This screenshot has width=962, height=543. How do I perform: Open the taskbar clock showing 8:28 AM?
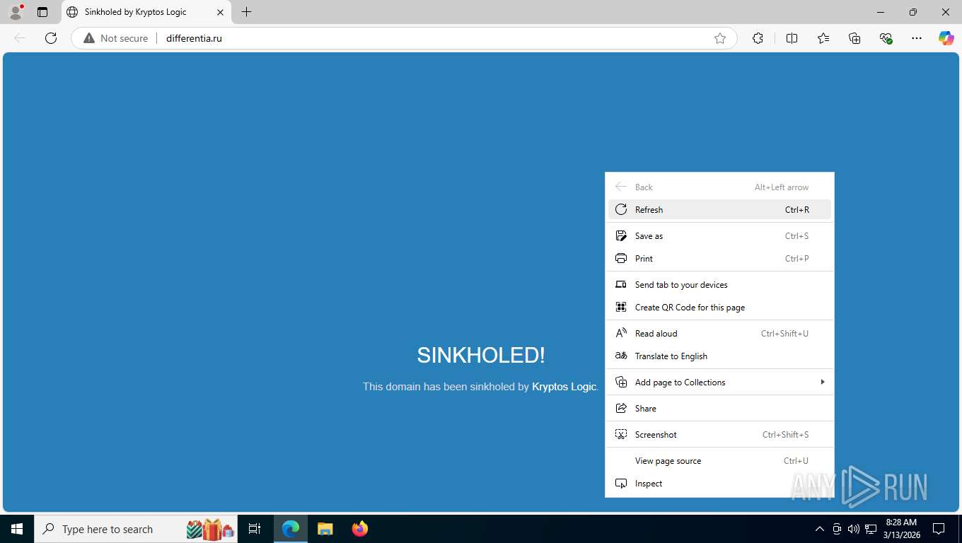(x=901, y=529)
